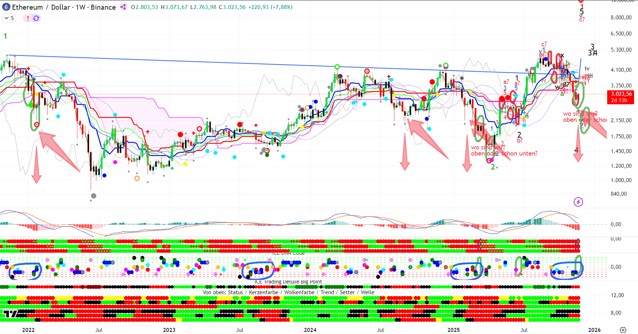638x334 pixels.
Task: Select the red text 'oben oder schon unten?'
Action: (x=504, y=153)
